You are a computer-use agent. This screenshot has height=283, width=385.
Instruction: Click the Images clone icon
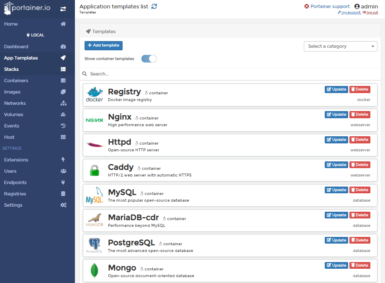coord(63,92)
